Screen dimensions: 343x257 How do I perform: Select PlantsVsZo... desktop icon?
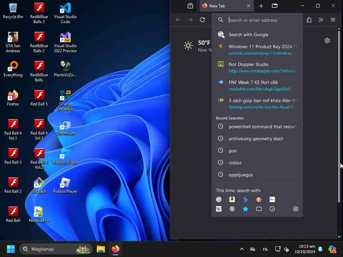(x=65, y=69)
